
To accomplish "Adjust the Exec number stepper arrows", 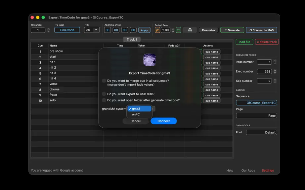I will coord(275,71).
